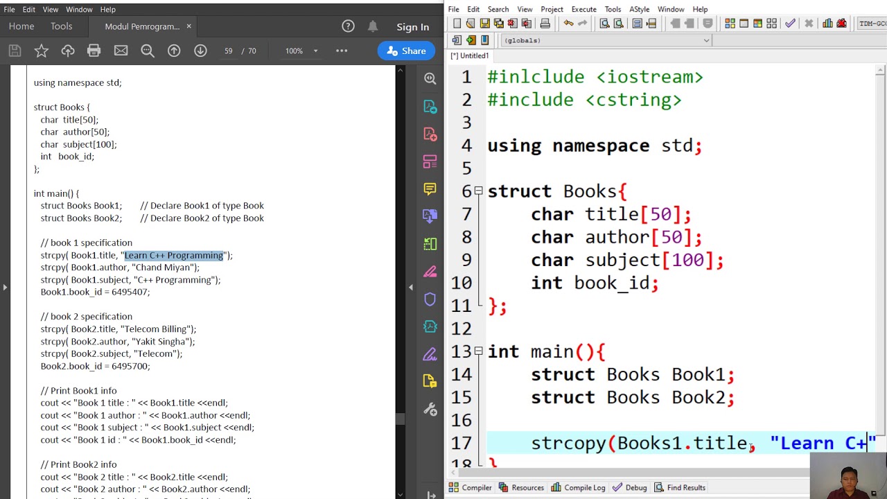Open the Compiler panel tab
887x499 pixels.
tap(470, 487)
